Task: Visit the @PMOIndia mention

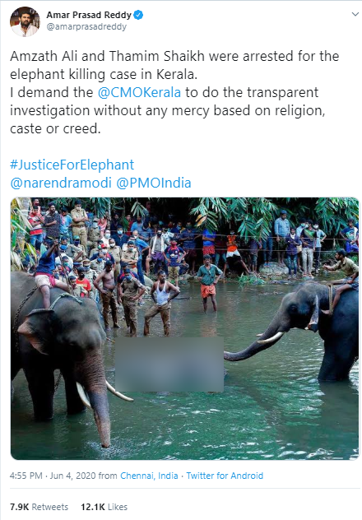Action: tap(154, 183)
